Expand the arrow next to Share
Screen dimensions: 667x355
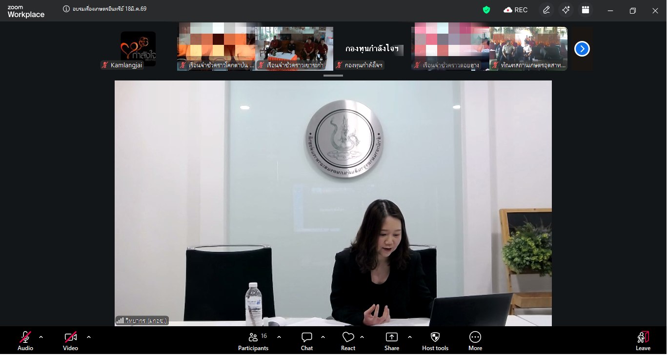[409, 336]
